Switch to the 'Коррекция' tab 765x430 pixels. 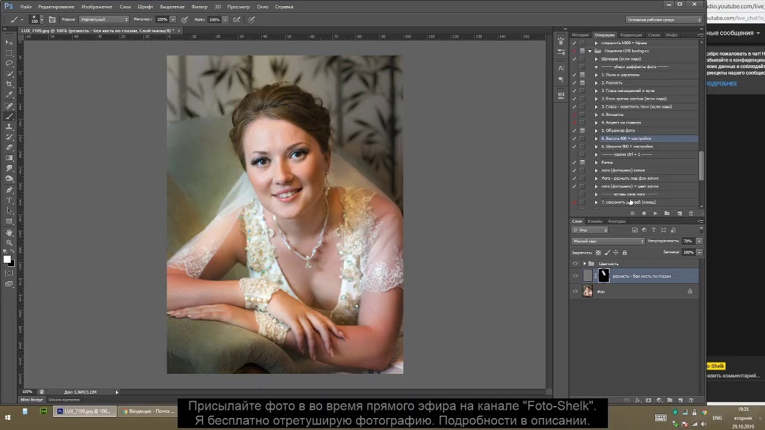click(x=631, y=35)
